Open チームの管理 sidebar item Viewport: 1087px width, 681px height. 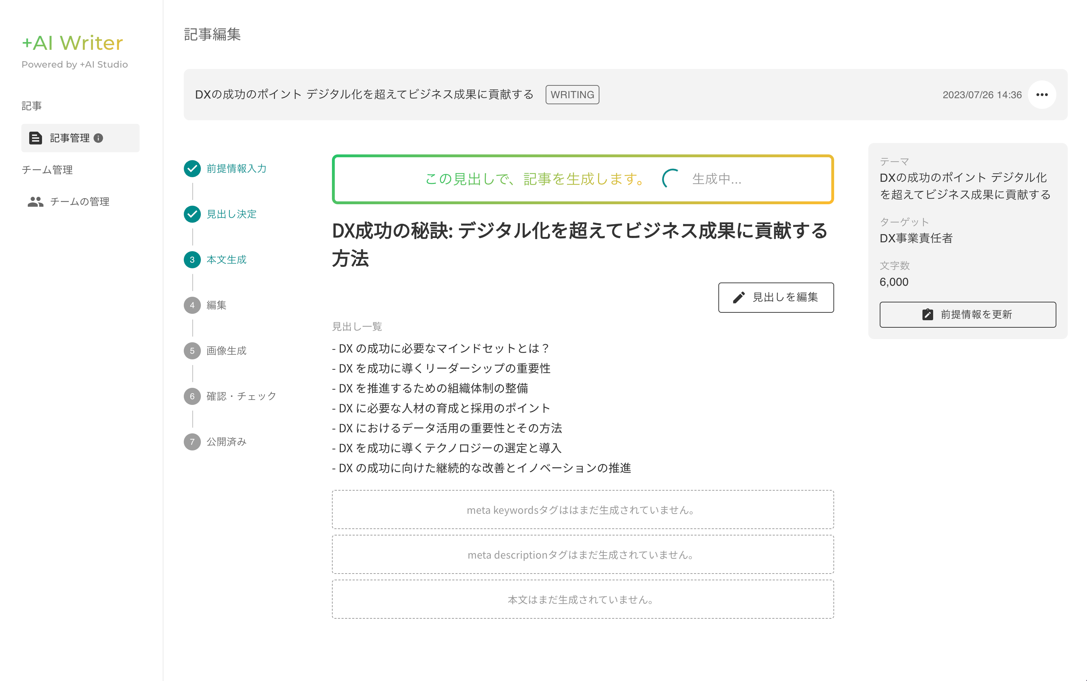[x=79, y=202]
